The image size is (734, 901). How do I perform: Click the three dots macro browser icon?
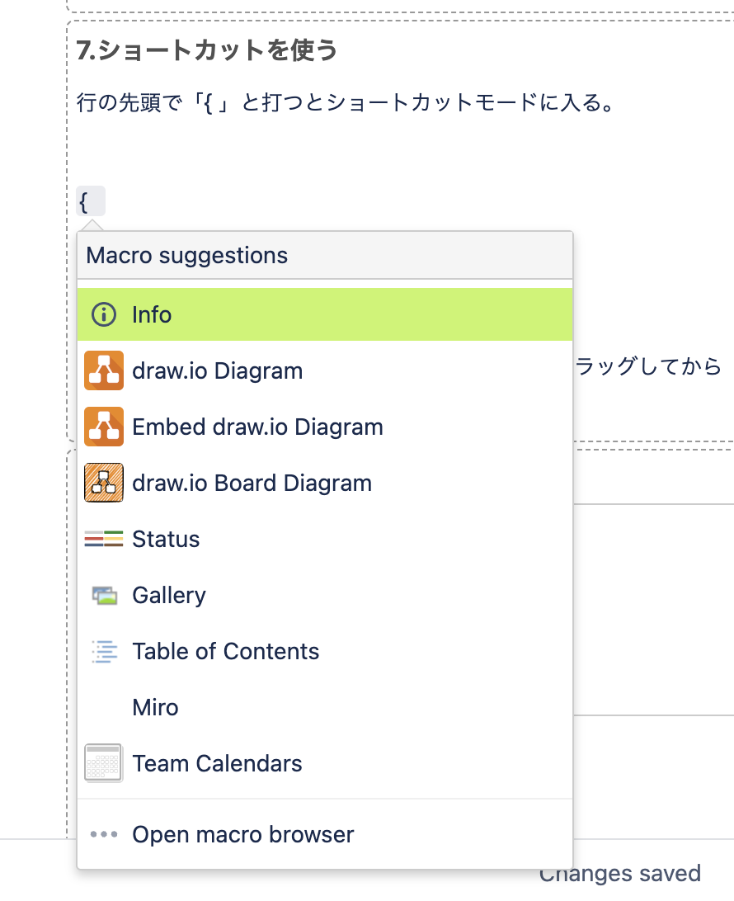tap(104, 834)
